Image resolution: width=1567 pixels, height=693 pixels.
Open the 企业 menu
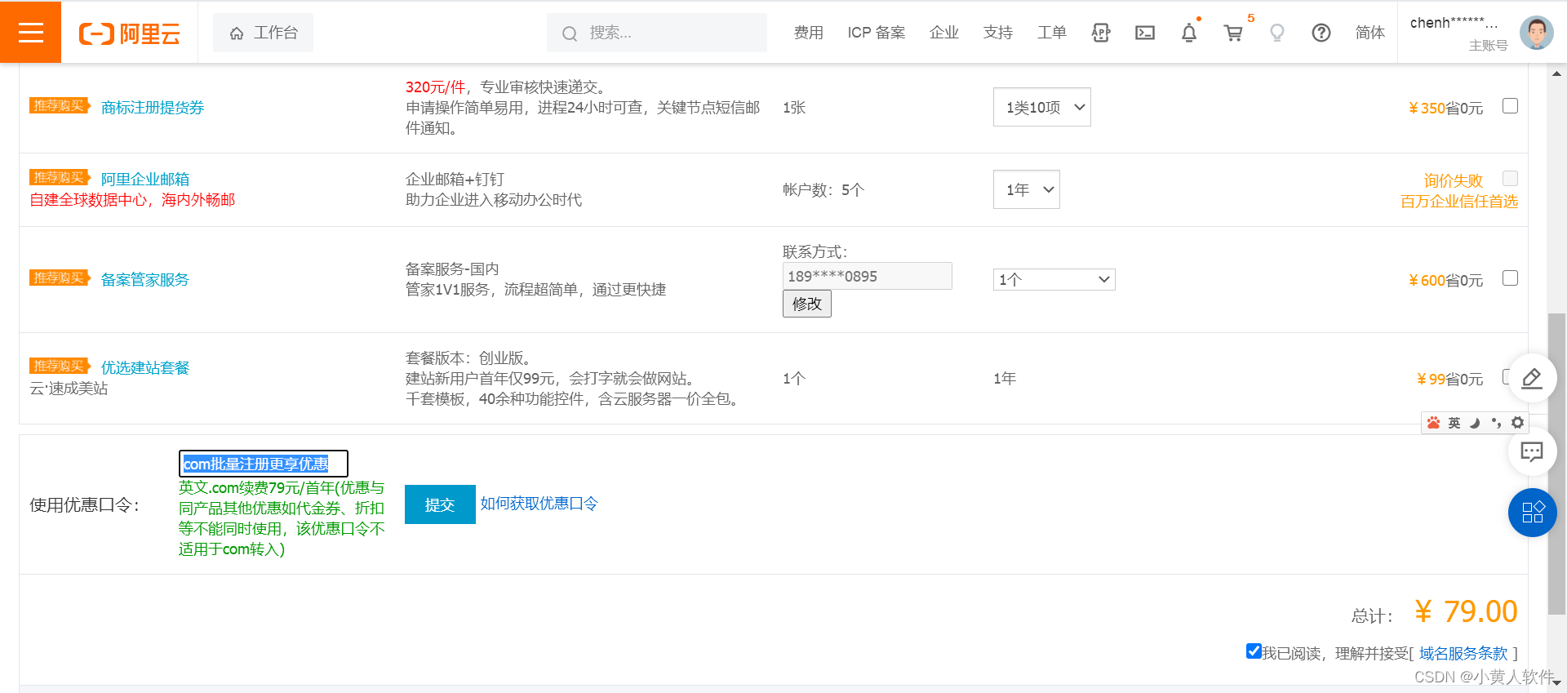[x=943, y=33]
